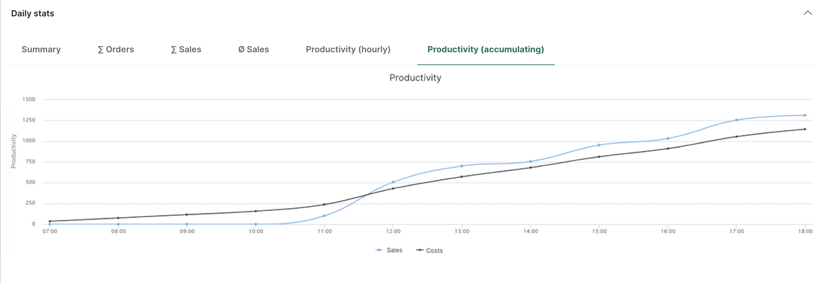Select the Productivity (accumulating) tab
This screenshot has height=283, width=822.
485,49
